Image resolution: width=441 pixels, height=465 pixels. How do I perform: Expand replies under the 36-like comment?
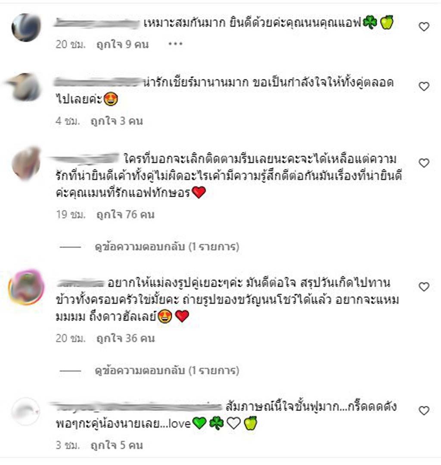coord(167,370)
